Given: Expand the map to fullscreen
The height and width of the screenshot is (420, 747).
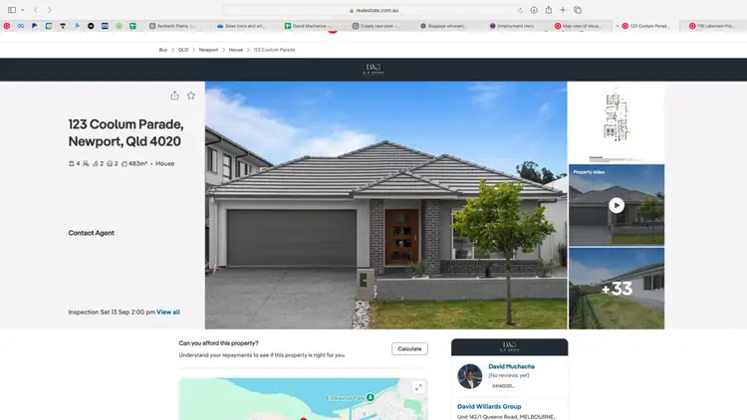Looking at the screenshot, I should click(x=418, y=387).
